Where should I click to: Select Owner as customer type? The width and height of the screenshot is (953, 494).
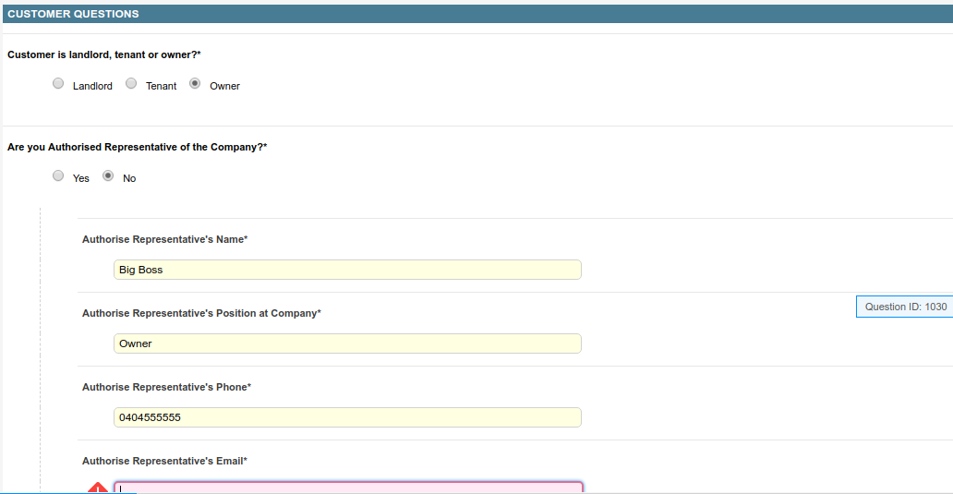pos(195,84)
